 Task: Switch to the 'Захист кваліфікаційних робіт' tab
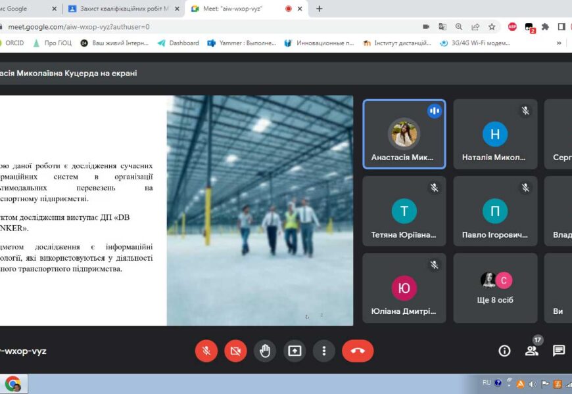122,9
